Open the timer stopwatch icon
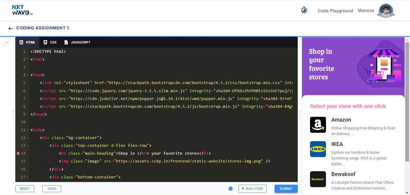The height and width of the screenshot is (195, 410). (x=304, y=10)
